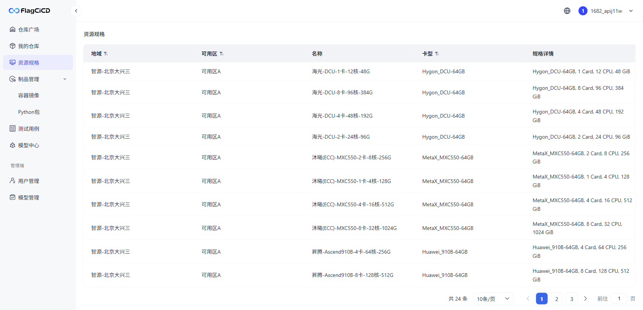The height and width of the screenshot is (310, 643).
Task: Select 昇腾-Ascend910B-4卡-64核-256G name cell
Action: point(351,252)
